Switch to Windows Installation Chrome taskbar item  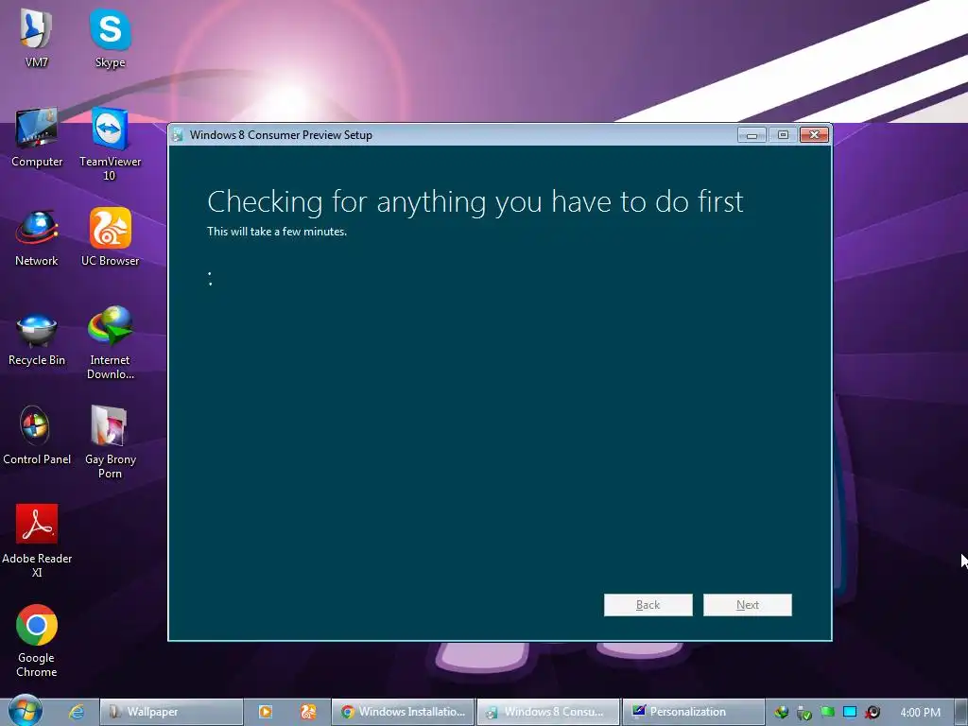click(403, 712)
